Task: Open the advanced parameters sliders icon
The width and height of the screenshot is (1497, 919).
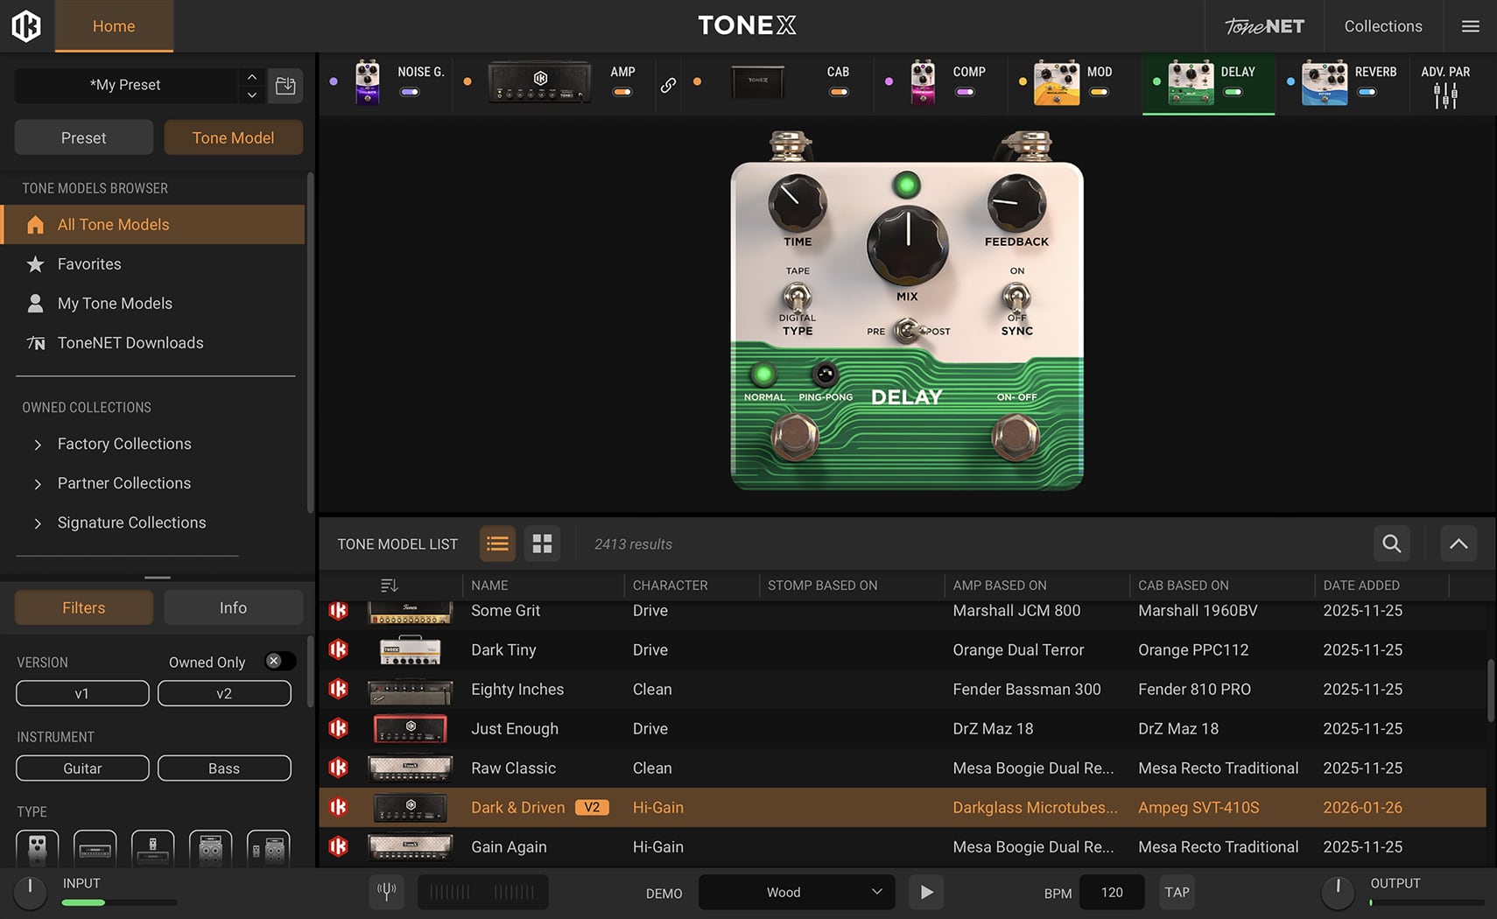Action: (x=1445, y=95)
